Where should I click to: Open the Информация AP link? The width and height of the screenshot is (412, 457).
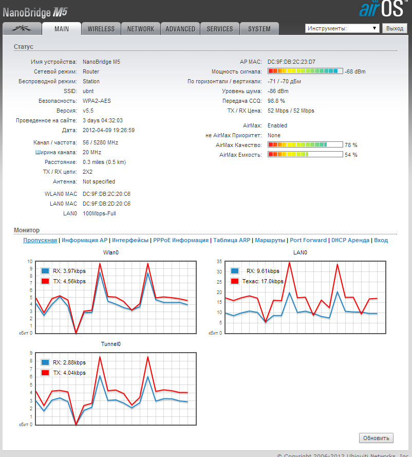pyautogui.click(x=84, y=240)
